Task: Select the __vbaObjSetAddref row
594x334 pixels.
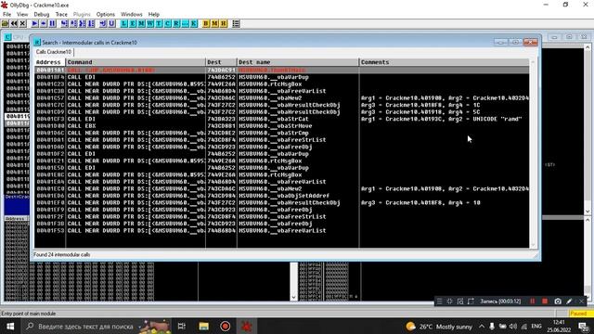Action: pos(282,196)
